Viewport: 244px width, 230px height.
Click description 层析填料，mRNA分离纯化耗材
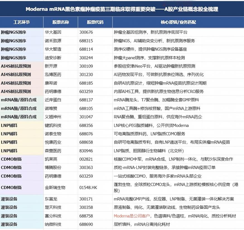(142, 224)
